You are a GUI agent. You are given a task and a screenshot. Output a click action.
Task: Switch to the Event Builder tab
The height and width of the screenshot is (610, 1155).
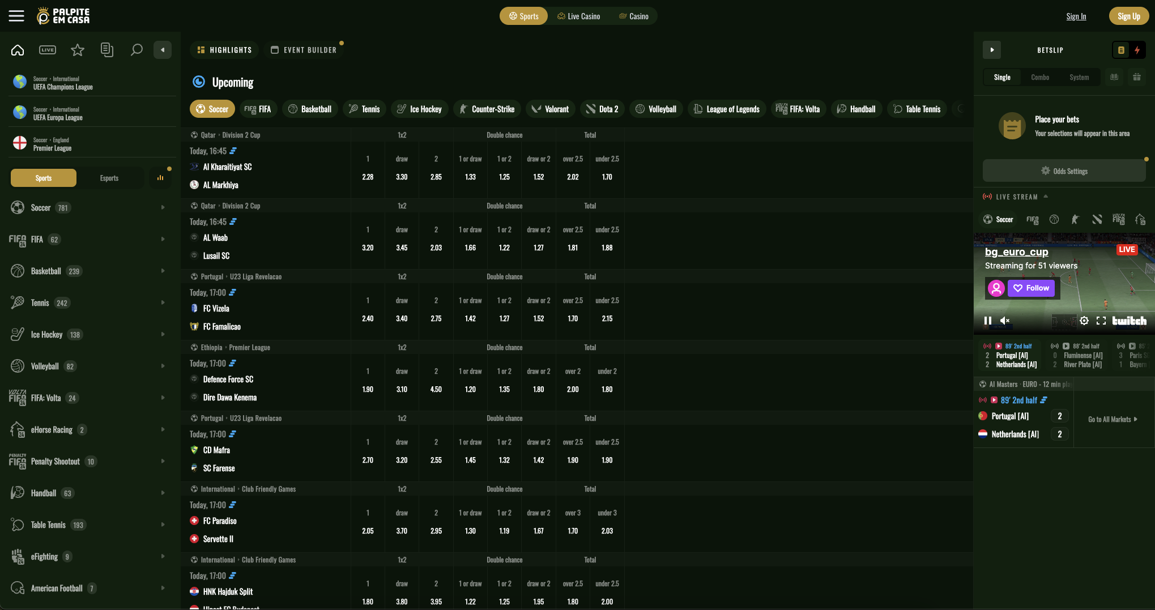(304, 50)
